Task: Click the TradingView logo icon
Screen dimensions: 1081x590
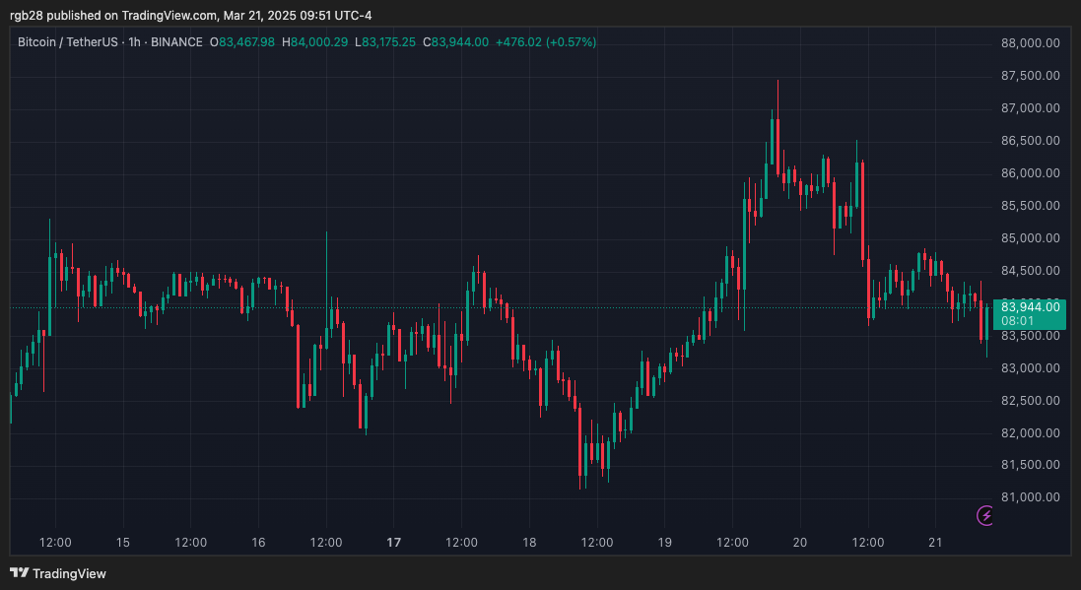Action: point(18,573)
